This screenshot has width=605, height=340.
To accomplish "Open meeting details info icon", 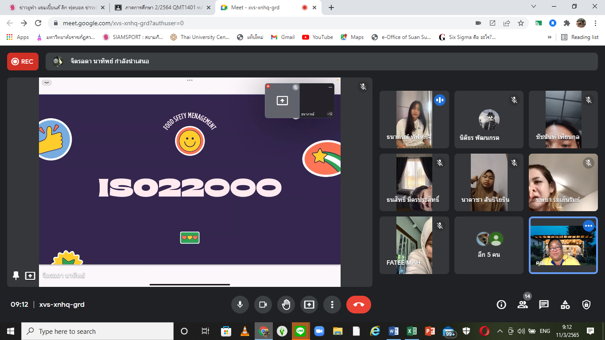I will 501,305.
